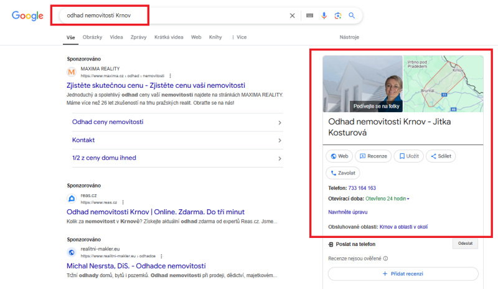Open options menu for MAXIMA REALITY ad
This screenshot has height=289, width=498.
170,75
